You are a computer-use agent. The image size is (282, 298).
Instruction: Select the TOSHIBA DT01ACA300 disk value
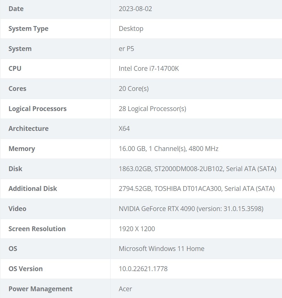tap(197, 189)
